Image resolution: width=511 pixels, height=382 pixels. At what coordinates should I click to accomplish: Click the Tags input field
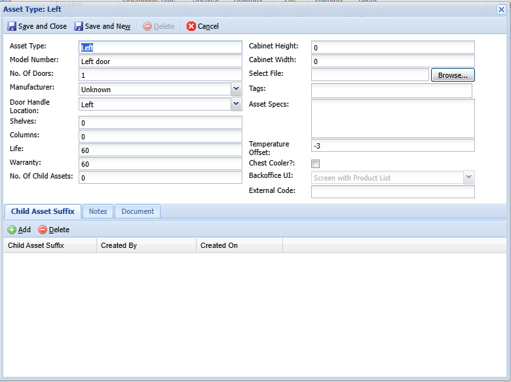391,90
